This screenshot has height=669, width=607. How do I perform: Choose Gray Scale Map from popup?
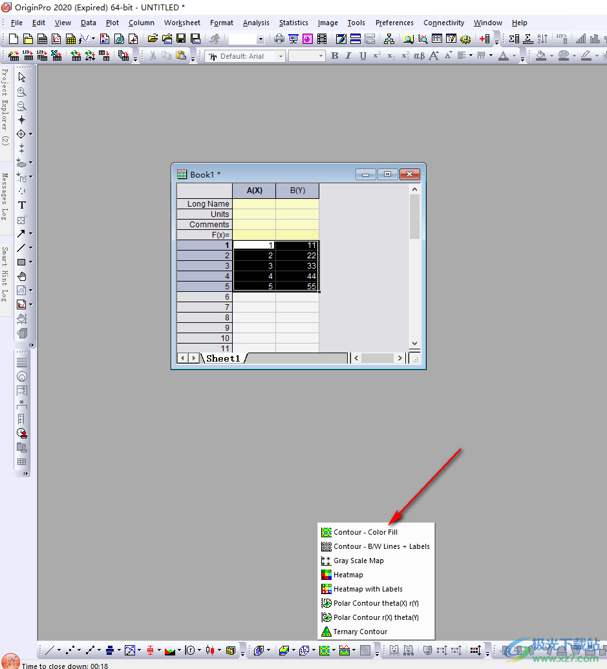(376, 561)
